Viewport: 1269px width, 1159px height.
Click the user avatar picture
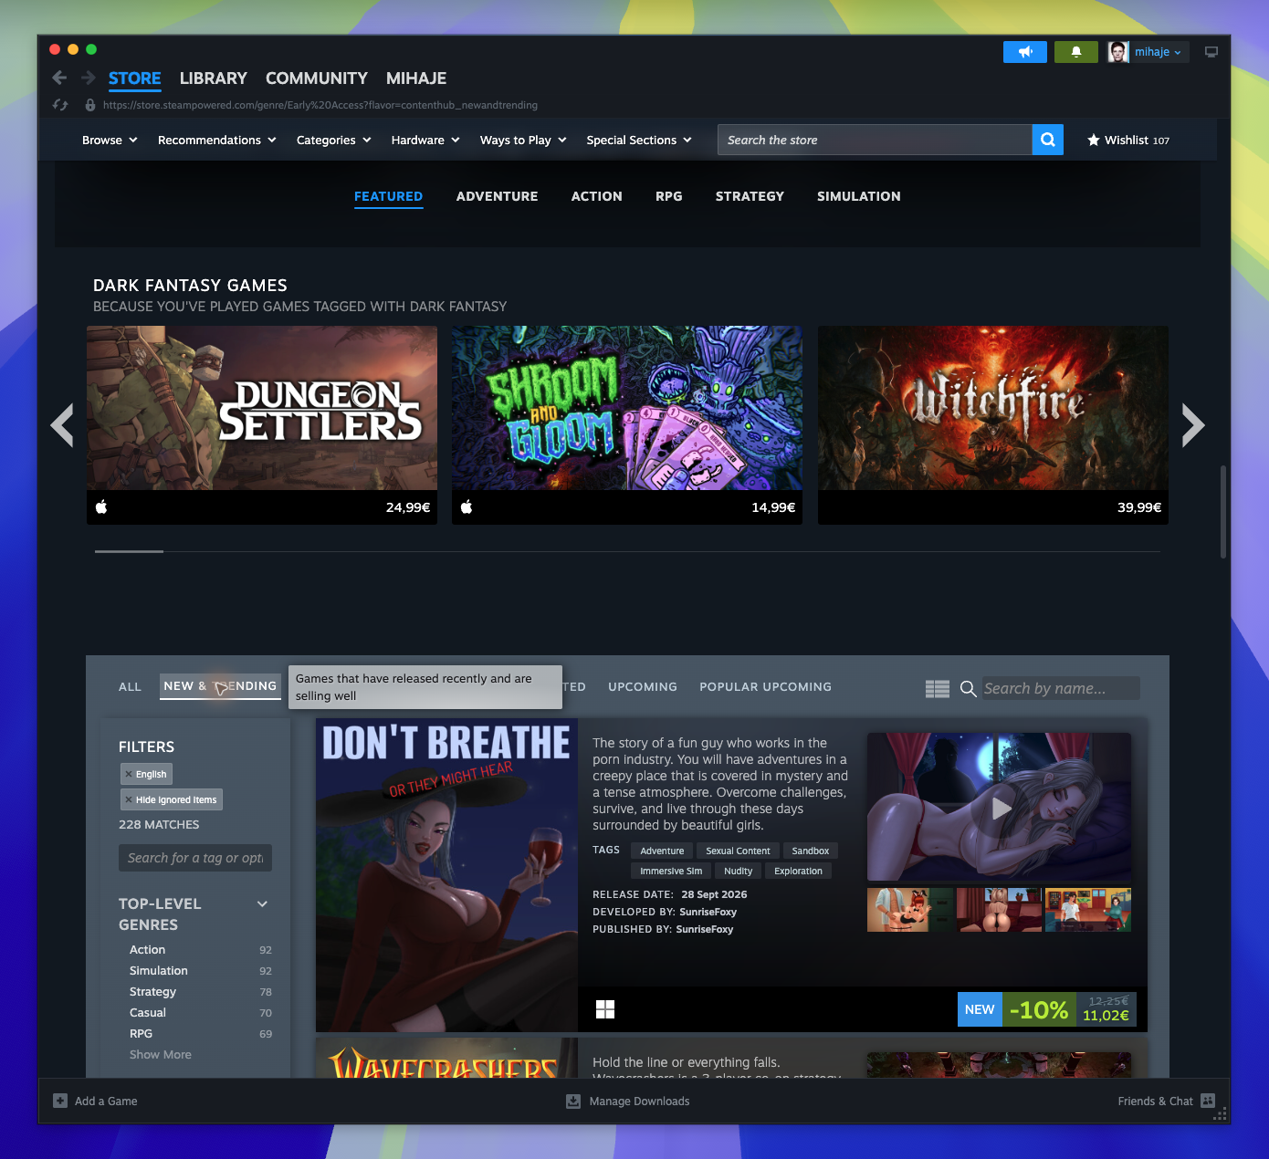(x=1118, y=52)
